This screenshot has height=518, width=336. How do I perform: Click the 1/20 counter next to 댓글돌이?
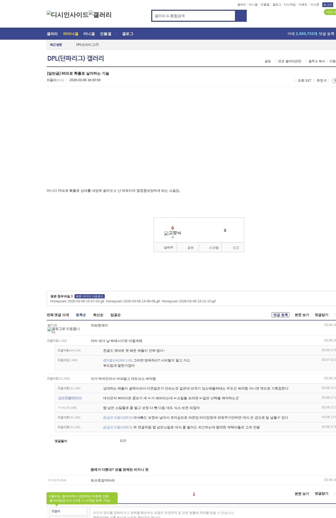123,441
